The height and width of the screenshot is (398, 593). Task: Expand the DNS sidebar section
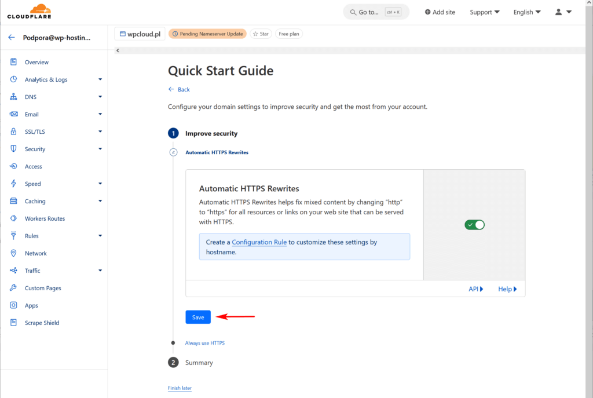pos(100,97)
